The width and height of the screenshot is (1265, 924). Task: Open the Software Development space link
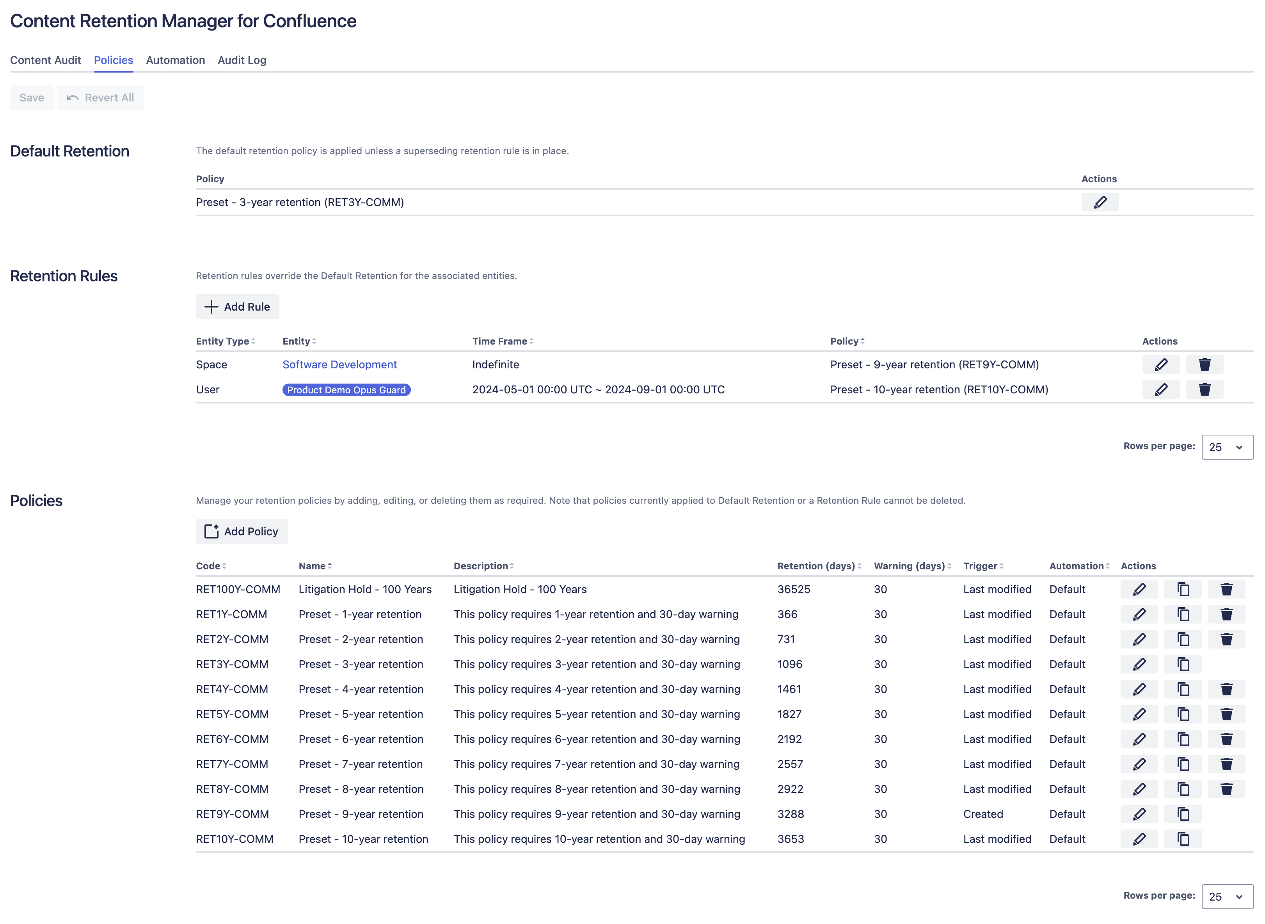click(339, 365)
